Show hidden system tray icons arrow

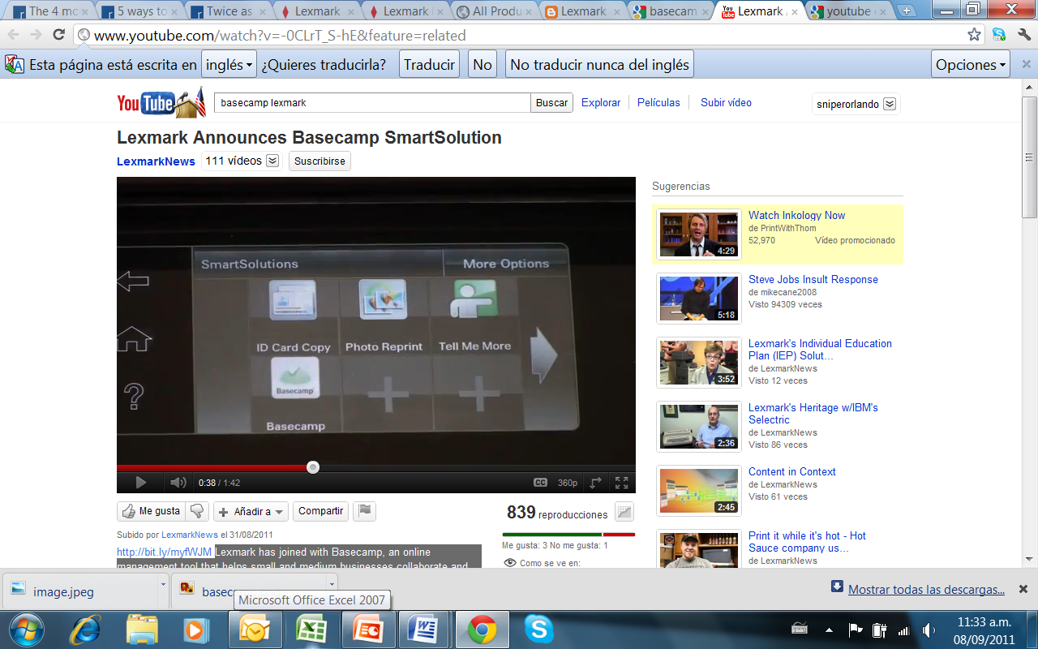tap(829, 630)
